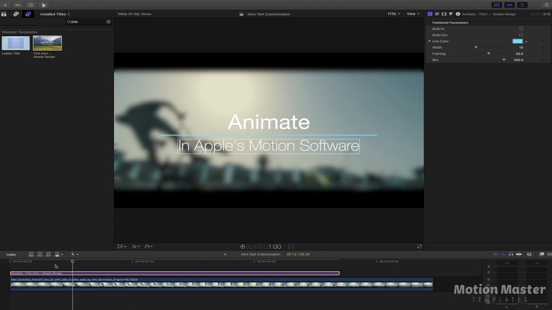Image resolution: width=552 pixels, height=310 pixels.
Task: Click the Intro Text Customization project name
Action: coord(260,254)
